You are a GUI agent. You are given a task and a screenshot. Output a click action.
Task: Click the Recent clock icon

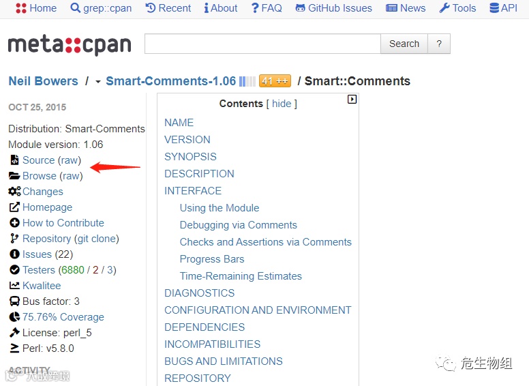click(x=151, y=8)
